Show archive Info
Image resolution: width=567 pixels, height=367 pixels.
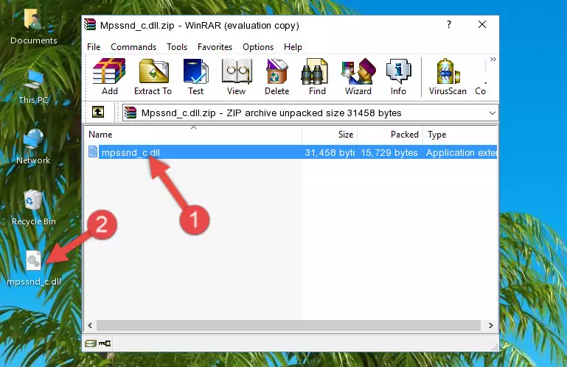coord(398,76)
